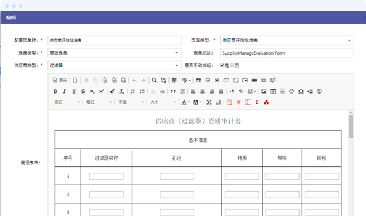366x216 pixels.
Task: Open the 表单类型 dropdown showing 高级表单
Action: (114, 53)
